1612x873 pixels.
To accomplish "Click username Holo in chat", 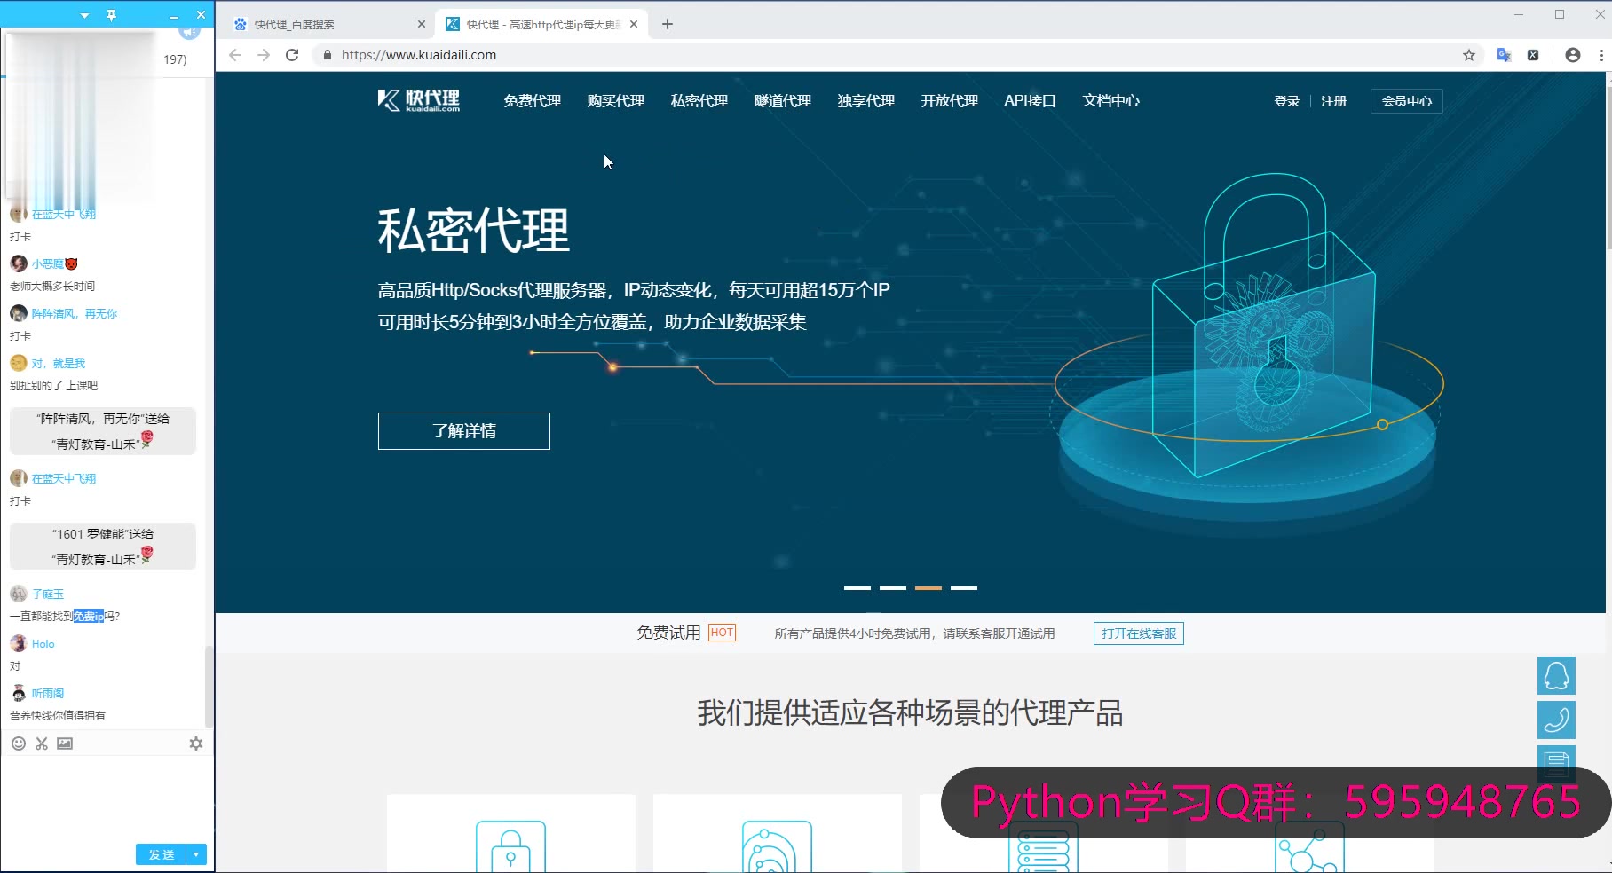I will point(43,643).
